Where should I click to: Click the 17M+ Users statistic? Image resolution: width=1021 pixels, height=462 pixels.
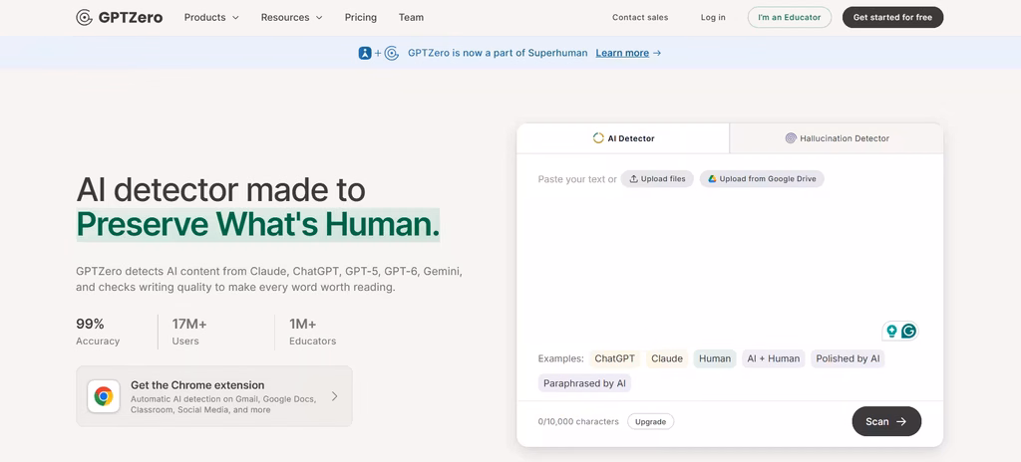click(x=189, y=332)
